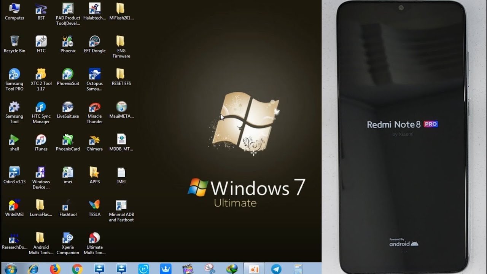The image size is (487, 274).
Task: Launch PAD Product Tool shortcut
Action: tap(68, 14)
